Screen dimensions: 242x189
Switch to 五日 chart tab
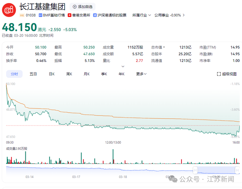click(x=33, y=74)
